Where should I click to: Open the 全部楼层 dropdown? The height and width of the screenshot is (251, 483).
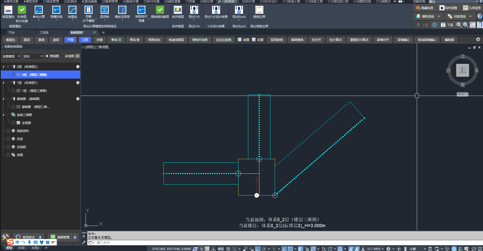click(x=11, y=56)
